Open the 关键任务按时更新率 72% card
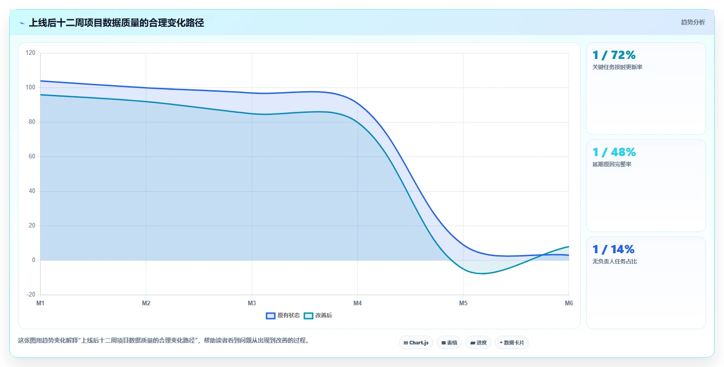Screen dimensions: 724x367 click(646, 89)
